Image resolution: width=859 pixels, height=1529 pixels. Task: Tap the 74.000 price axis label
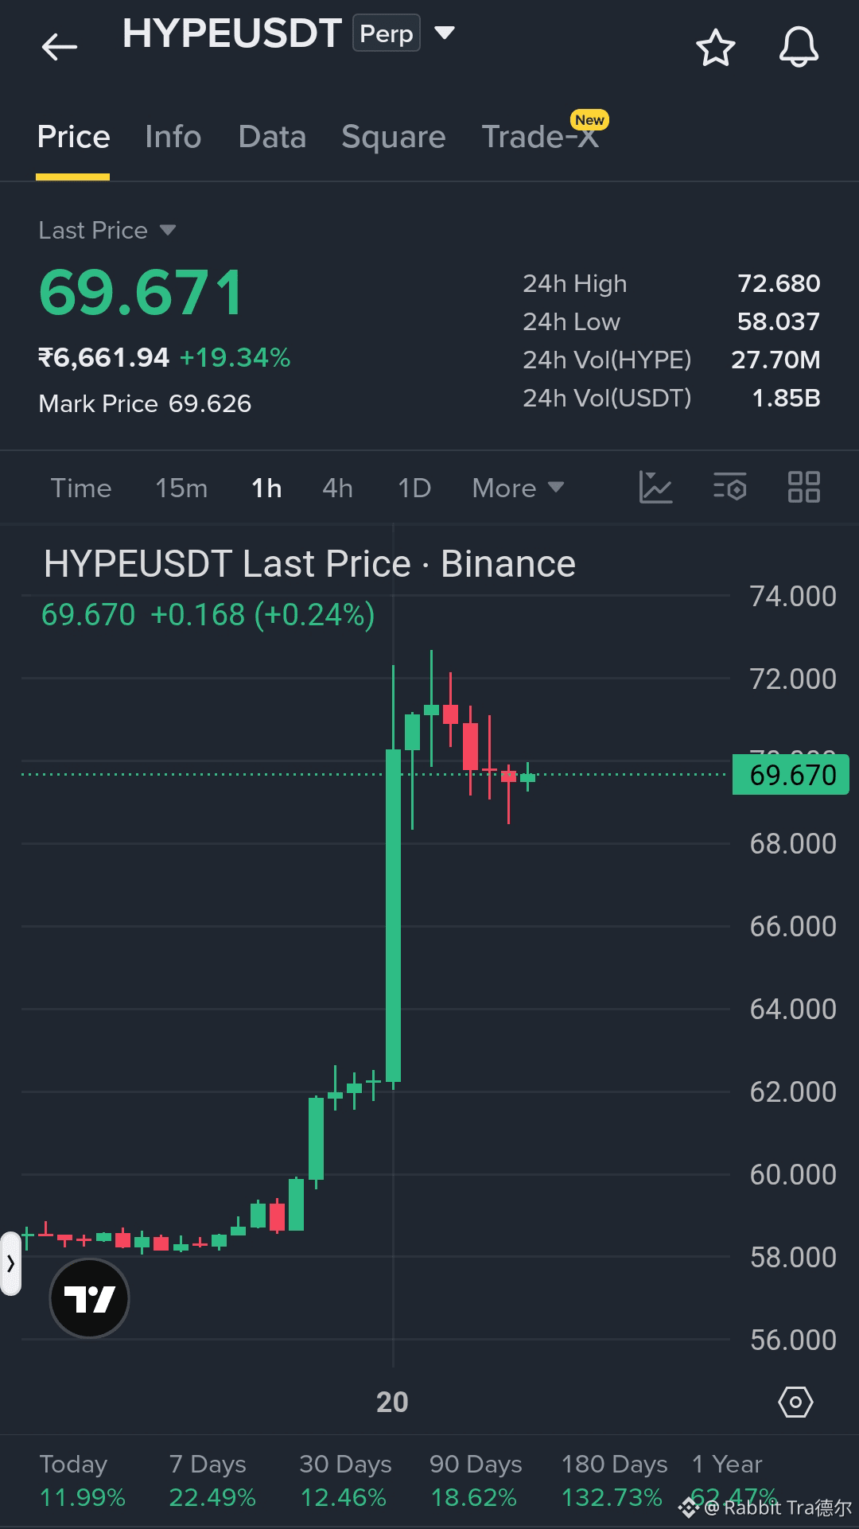[793, 596]
